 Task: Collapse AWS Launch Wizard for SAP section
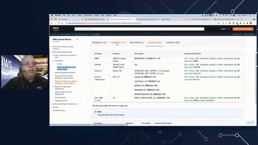tap(51, 52)
